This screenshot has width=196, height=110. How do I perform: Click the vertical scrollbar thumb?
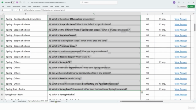(x=195, y=28)
